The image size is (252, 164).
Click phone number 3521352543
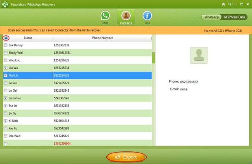point(61,90)
